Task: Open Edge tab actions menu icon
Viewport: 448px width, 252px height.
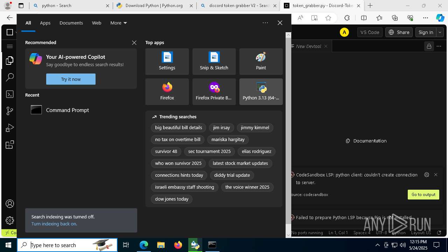Action: point(21,6)
